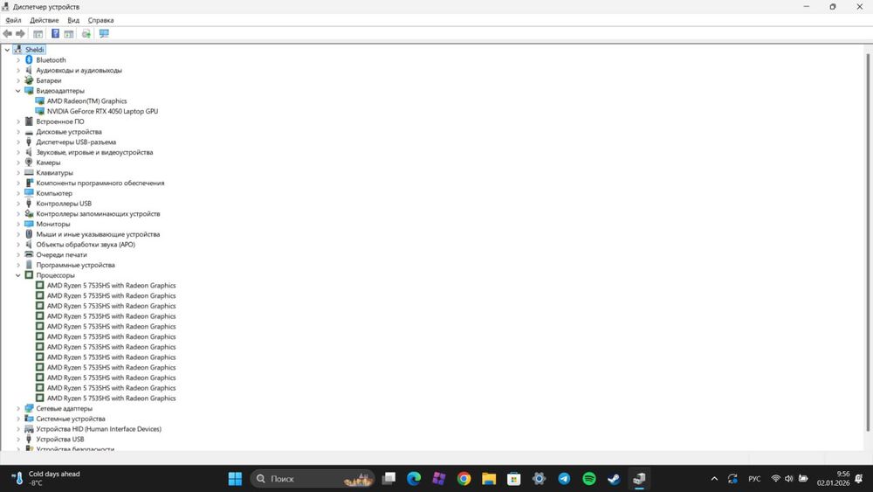Expand the Системные устройства category
873x492 pixels.
point(17,419)
